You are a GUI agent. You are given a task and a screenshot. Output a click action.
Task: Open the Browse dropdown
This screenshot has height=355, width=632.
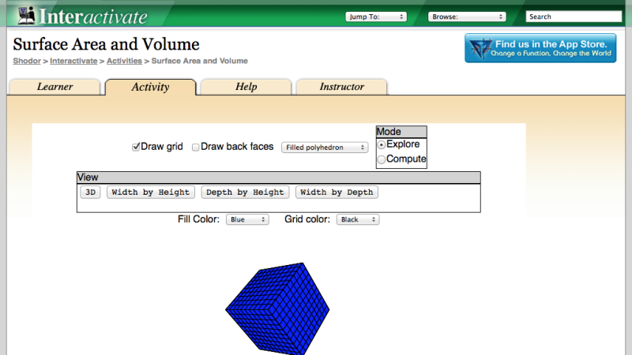point(467,17)
